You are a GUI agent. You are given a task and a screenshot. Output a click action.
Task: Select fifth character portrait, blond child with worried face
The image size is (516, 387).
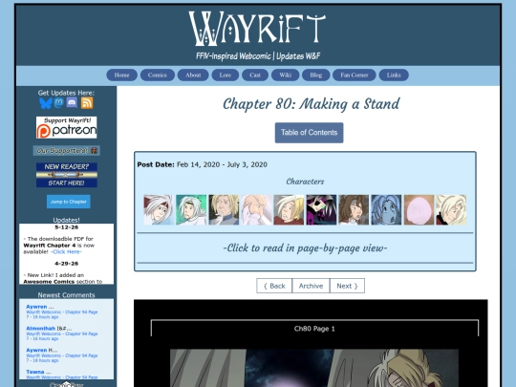(289, 210)
